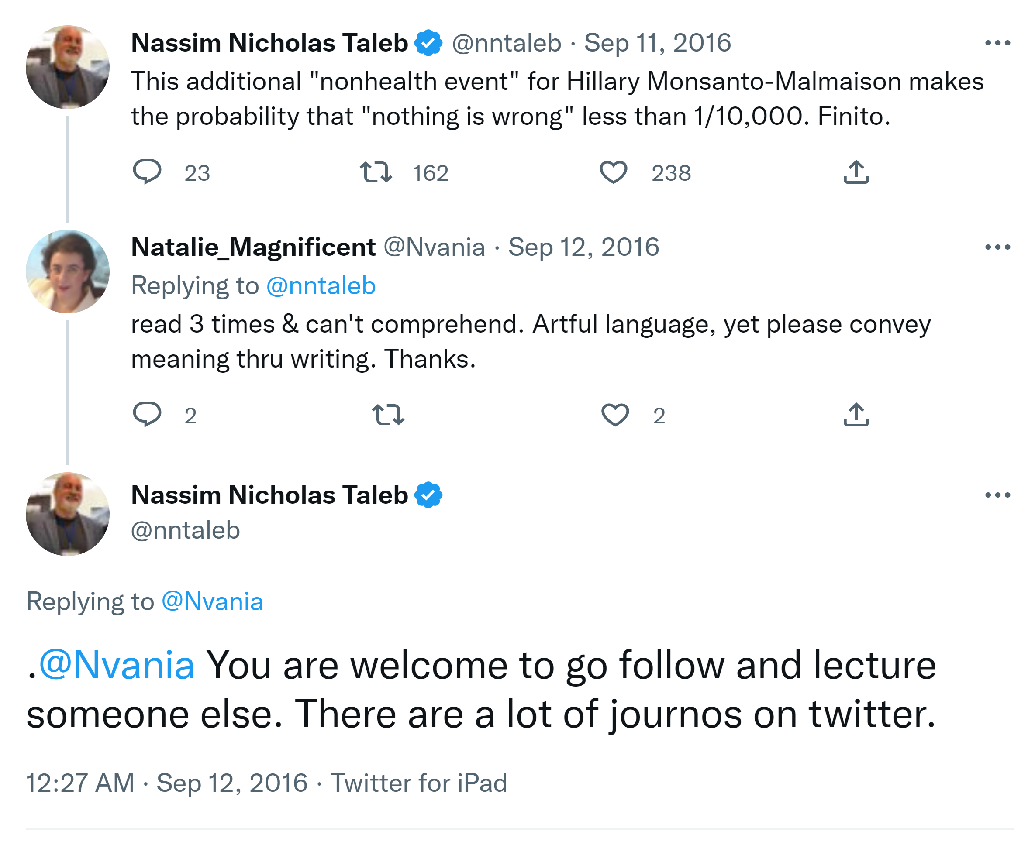Click the "Twitter for iPad" source label
The height and width of the screenshot is (845, 1035).
(419, 783)
